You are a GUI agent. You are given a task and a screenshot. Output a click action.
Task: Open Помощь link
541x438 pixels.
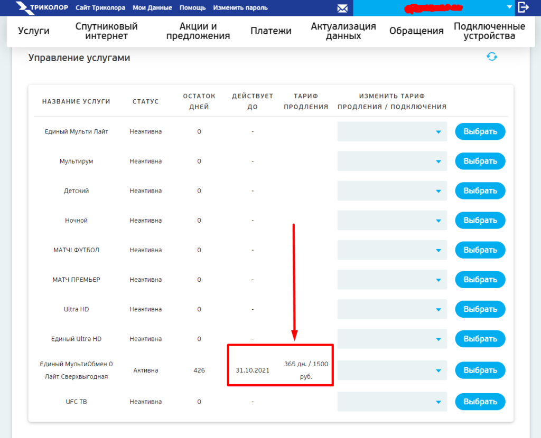tap(192, 7)
